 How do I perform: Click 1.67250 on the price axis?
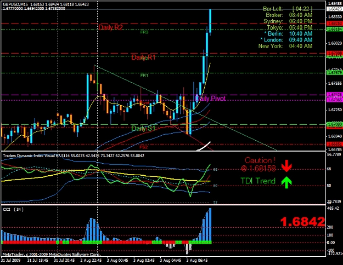[x=335, y=110]
